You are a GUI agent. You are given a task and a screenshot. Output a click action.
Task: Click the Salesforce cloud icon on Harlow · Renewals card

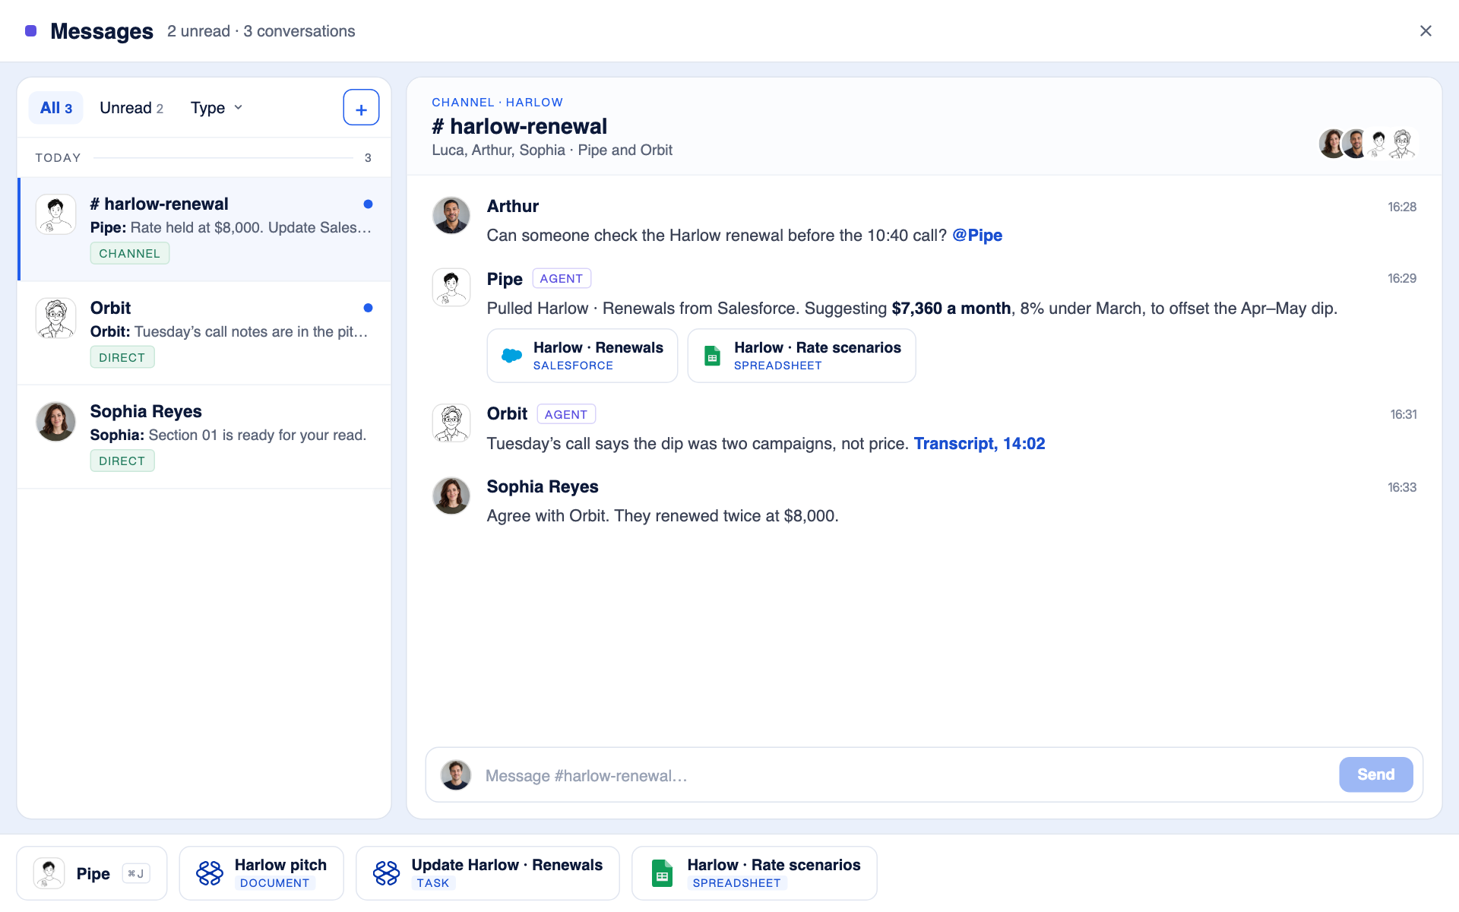tap(512, 356)
